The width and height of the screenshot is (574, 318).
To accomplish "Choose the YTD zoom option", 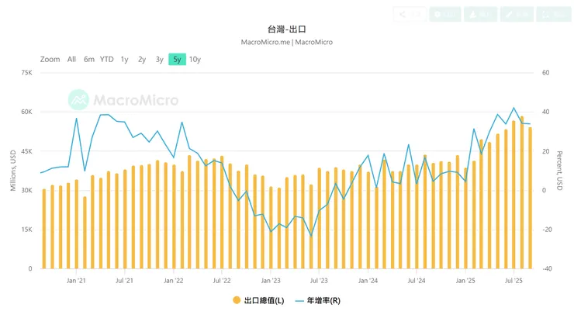I will click(106, 59).
